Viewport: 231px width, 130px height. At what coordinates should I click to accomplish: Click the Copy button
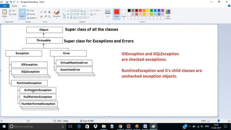click(x=13, y=14)
